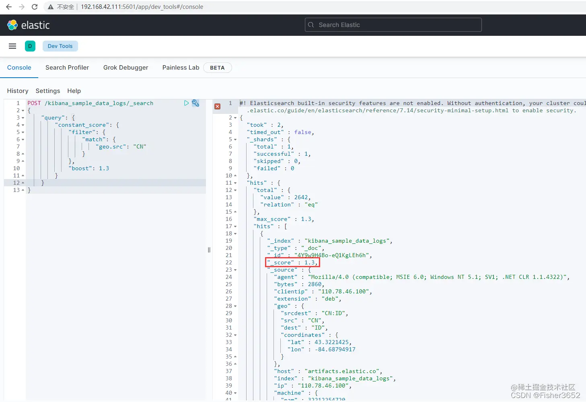586x402 pixels.
Task: Click the insecure site warning icon
Action: click(51, 7)
